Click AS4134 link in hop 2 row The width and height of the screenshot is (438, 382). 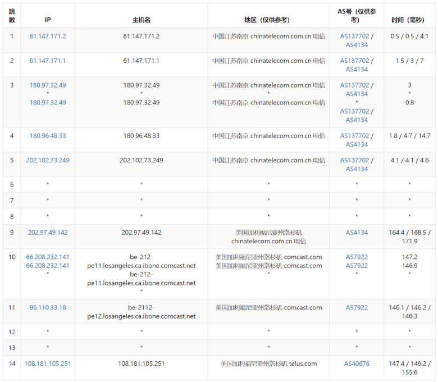[357, 70]
